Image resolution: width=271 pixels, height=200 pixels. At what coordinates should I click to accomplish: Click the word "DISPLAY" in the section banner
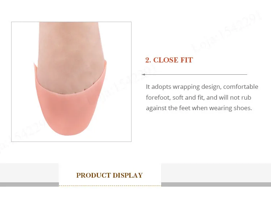pos(128,175)
